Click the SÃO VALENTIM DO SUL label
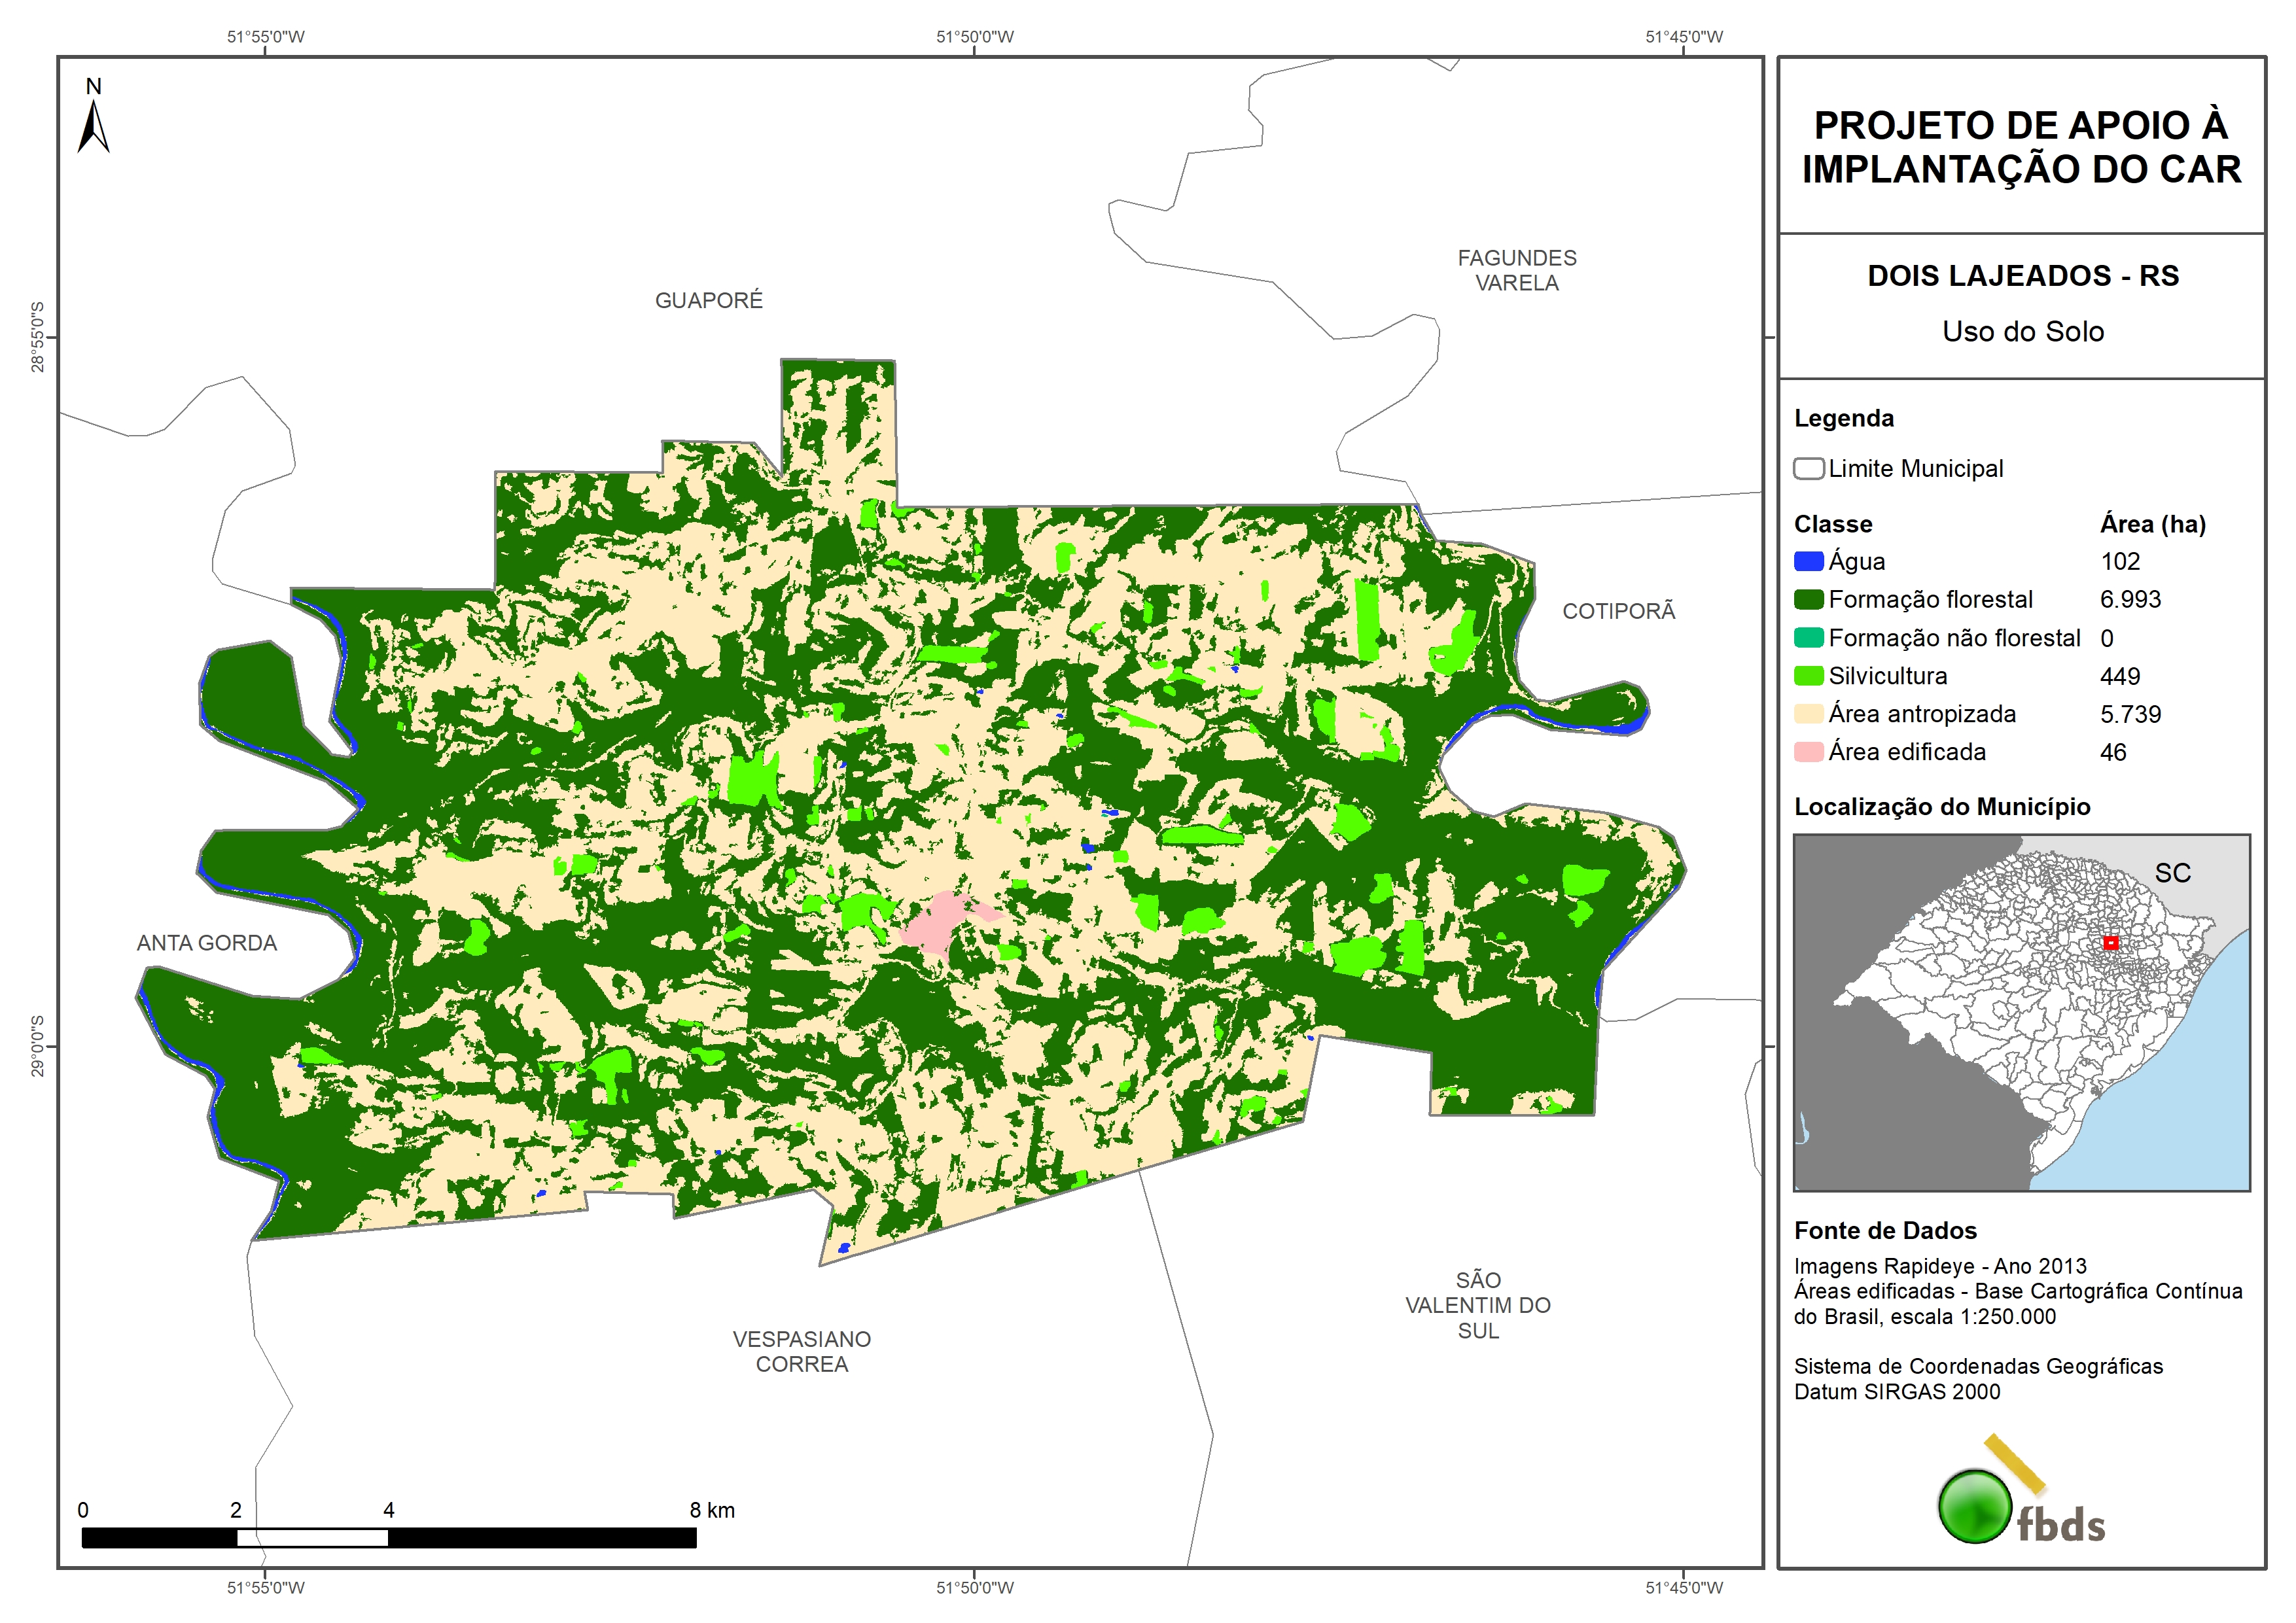Viewport: 2296px width, 1623px height. click(x=1477, y=1305)
